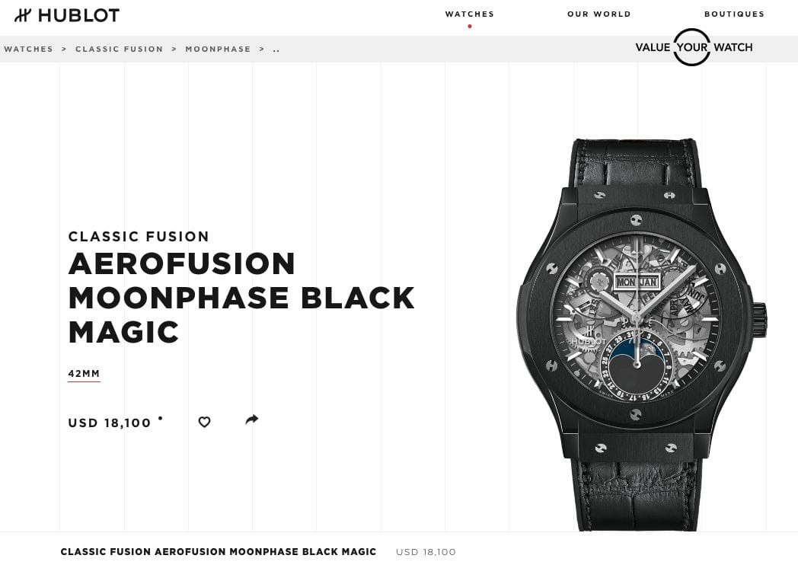This screenshot has height=568, width=798.
Task: Share the watch using arrow icon
Action: [x=252, y=420]
